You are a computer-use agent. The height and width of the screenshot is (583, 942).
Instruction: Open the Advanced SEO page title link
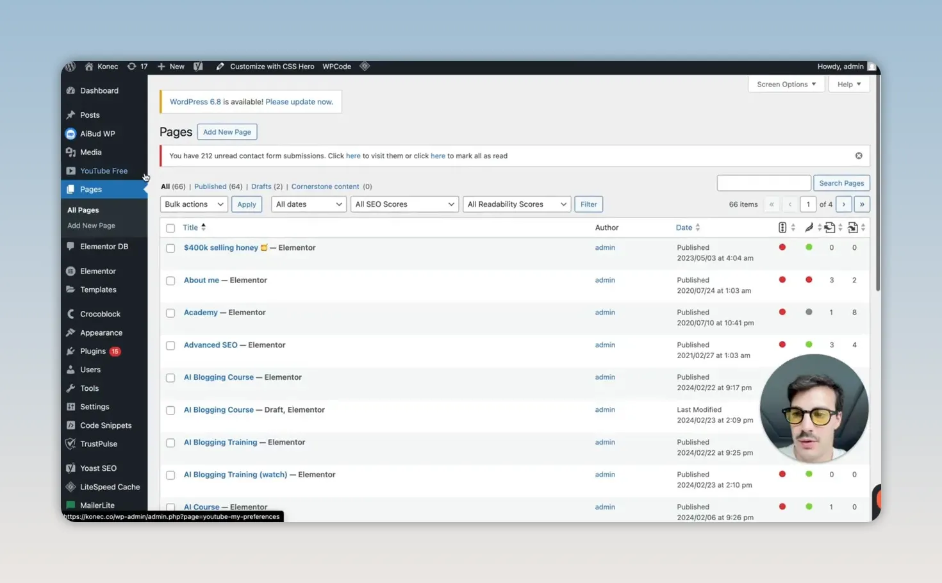click(x=210, y=345)
